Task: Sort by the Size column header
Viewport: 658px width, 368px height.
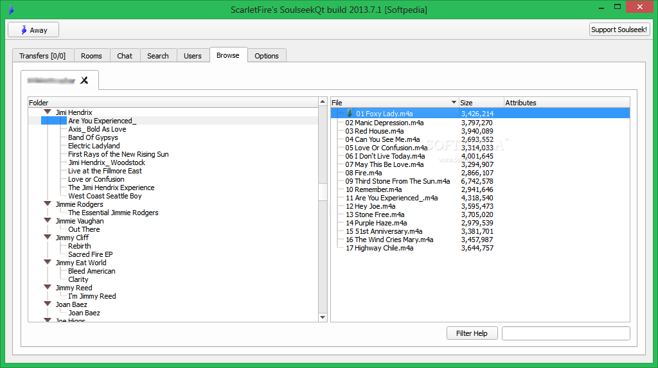Action: 481,102
